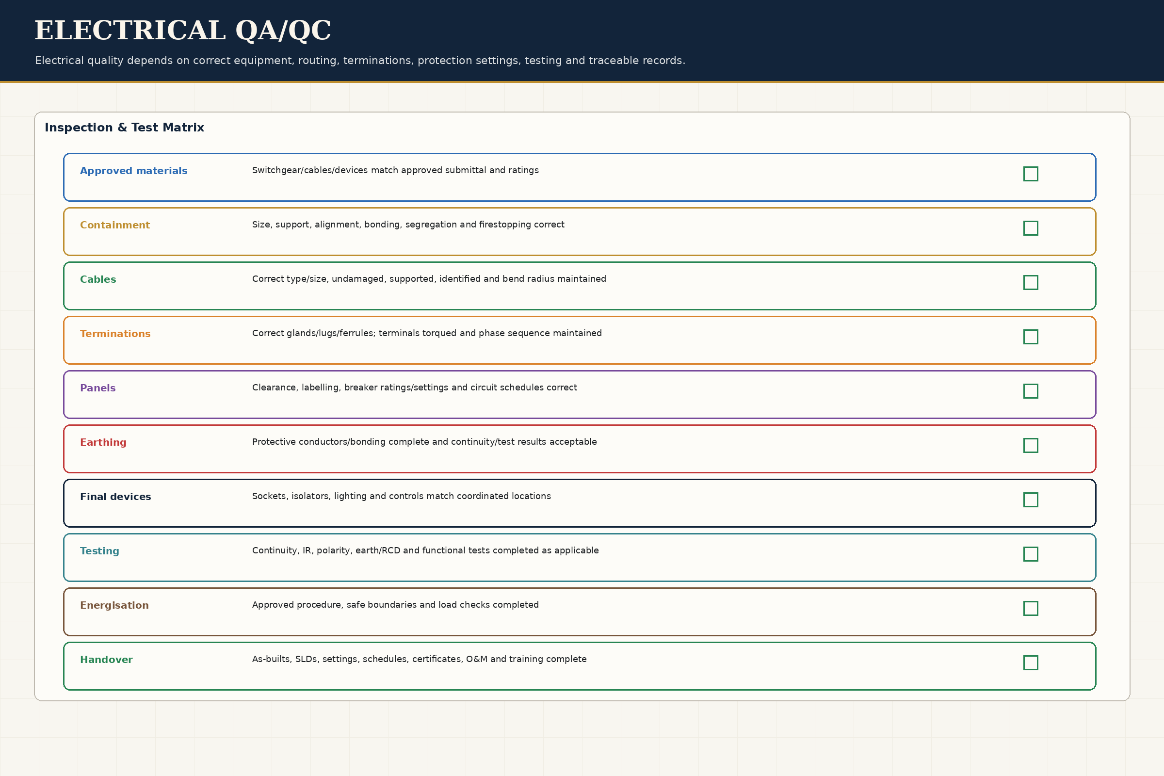Tick the Earthing checkbox
Viewport: 1164px width, 776px height.
pos(1031,445)
